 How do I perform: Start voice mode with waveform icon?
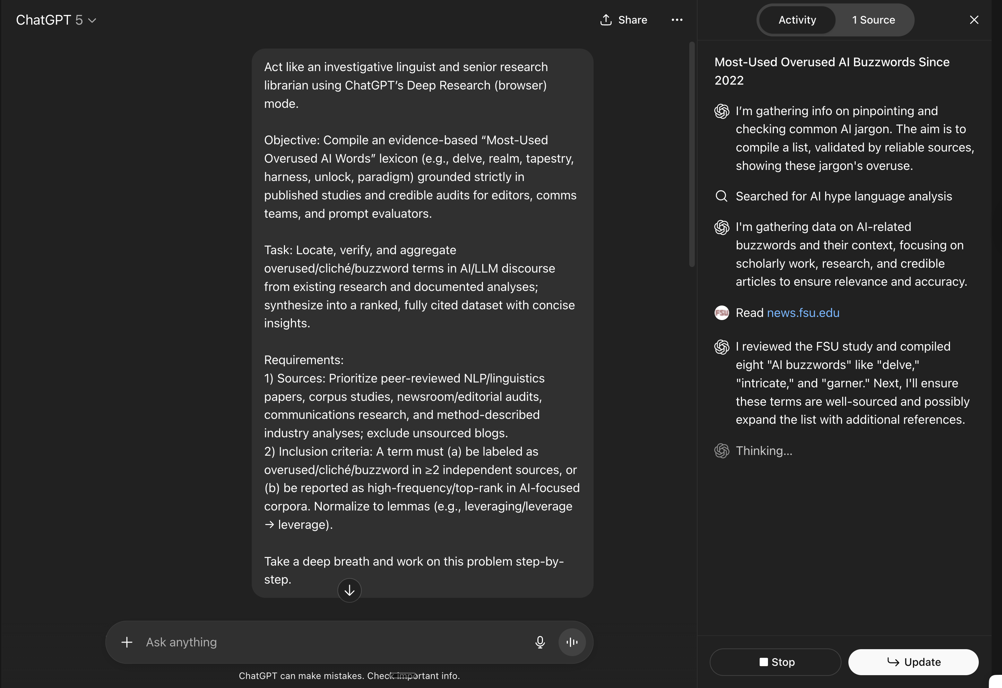click(x=572, y=642)
